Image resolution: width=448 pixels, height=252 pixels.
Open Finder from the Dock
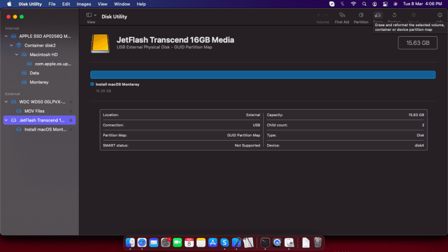[130, 243]
